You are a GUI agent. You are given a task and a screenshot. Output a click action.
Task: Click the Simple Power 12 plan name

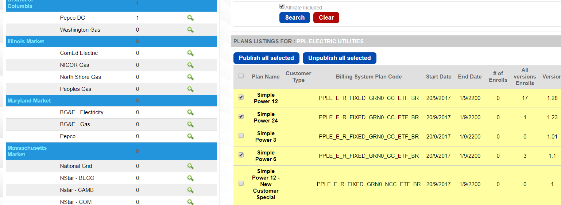click(266, 98)
